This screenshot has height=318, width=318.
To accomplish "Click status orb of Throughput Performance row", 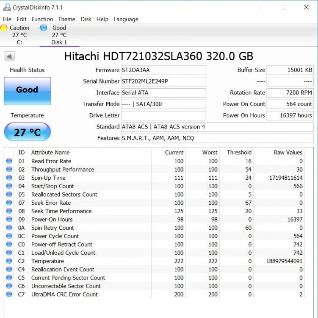I will click(9, 169).
